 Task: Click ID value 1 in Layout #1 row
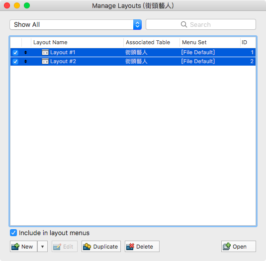(x=252, y=52)
